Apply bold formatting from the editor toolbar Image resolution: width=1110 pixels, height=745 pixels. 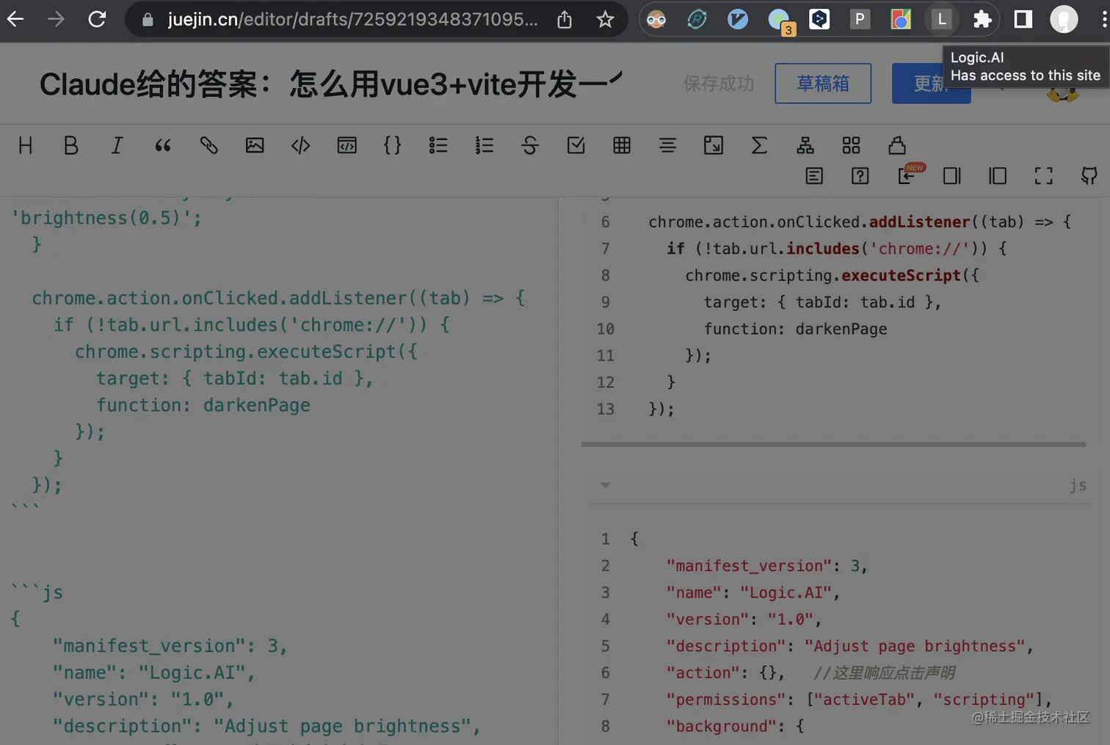(x=71, y=145)
